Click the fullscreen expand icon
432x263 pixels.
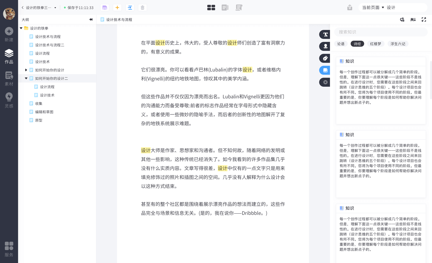coord(424,20)
